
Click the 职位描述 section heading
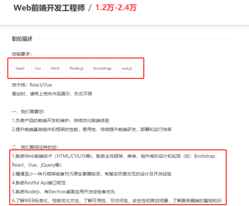coord(22,39)
